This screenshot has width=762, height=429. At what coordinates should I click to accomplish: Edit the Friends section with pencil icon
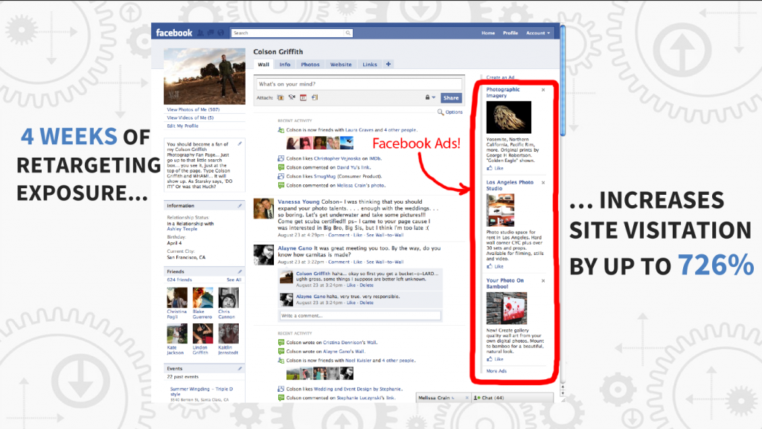tap(240, 272)
